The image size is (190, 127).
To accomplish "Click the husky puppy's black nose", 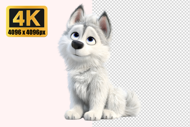I will coord(77,45).
